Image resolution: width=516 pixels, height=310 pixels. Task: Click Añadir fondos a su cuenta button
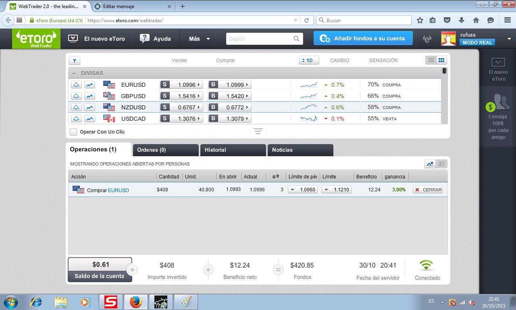click(x=363, y=38)
